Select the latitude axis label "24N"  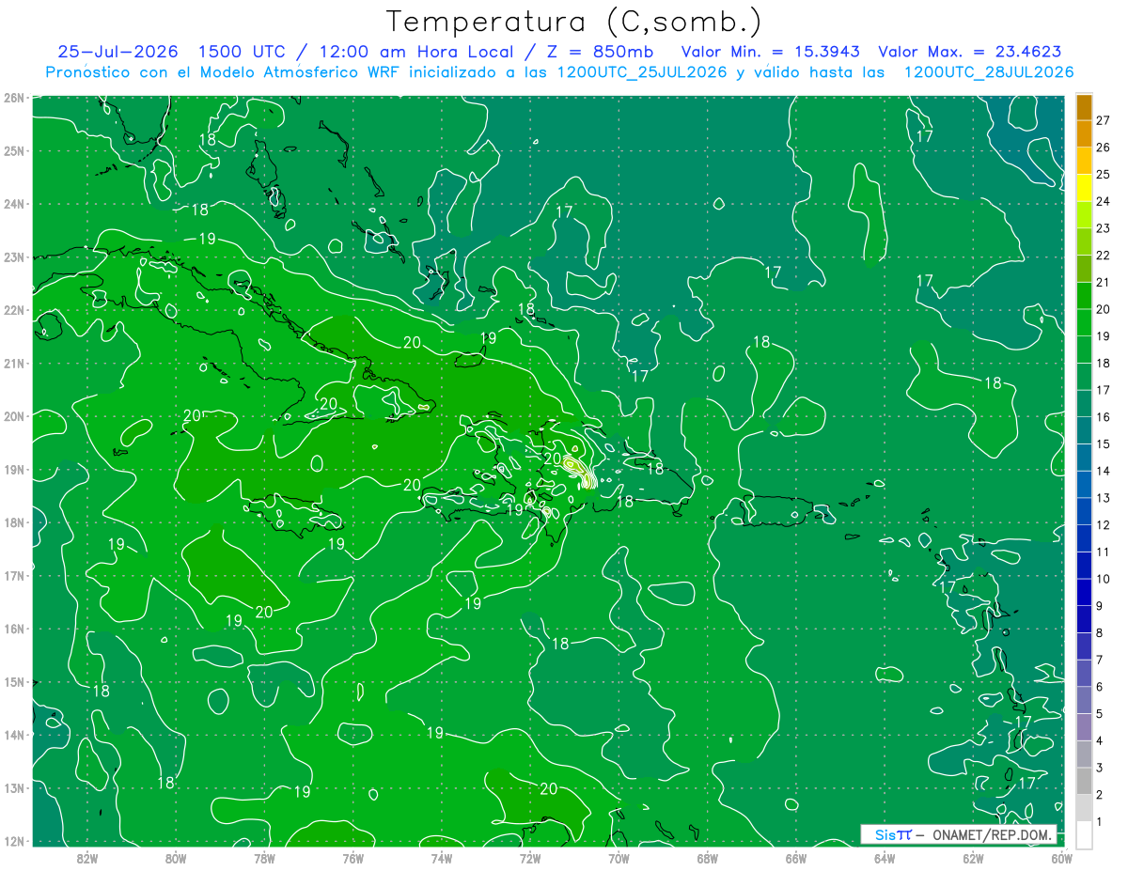click(14, 204)
